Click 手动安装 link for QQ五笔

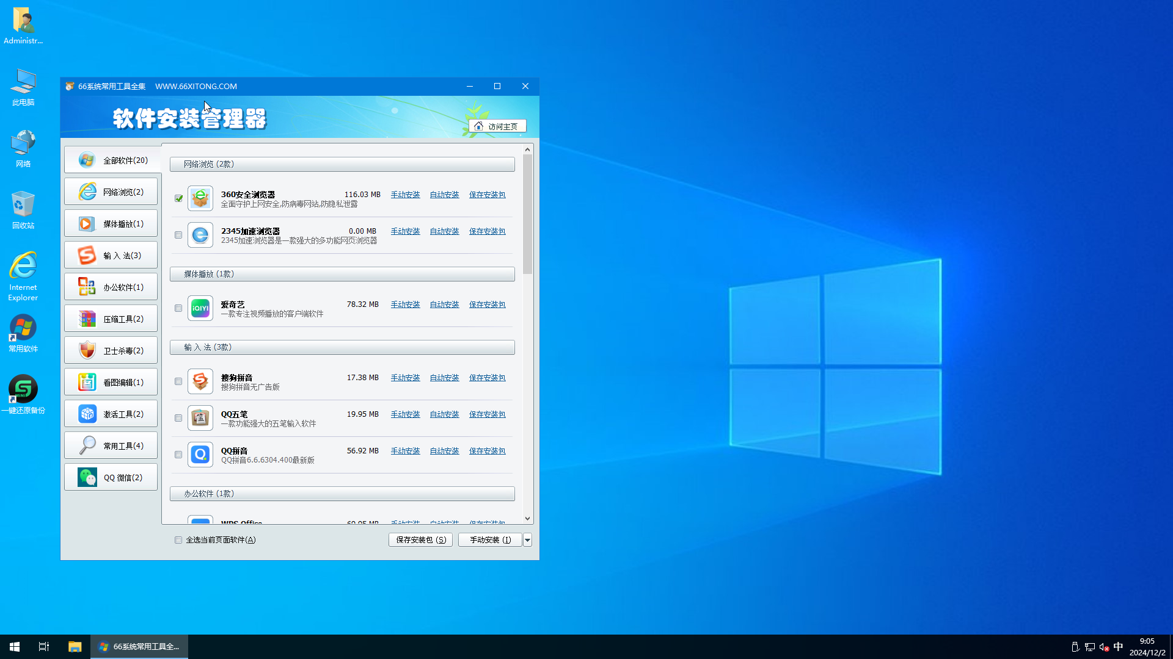pyautogui.click(x=405, y=414)
